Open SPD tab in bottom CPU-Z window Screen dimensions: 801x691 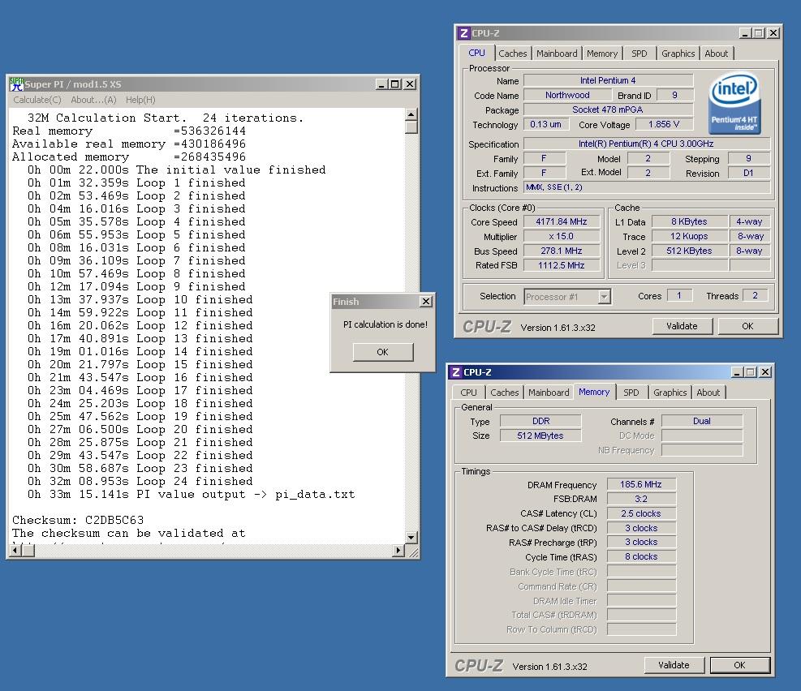click(x=631, y=393)
